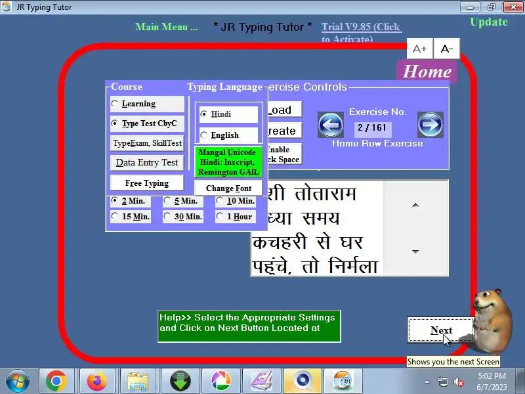
Task: Click network status tray icon
Action: pos(442,382)
